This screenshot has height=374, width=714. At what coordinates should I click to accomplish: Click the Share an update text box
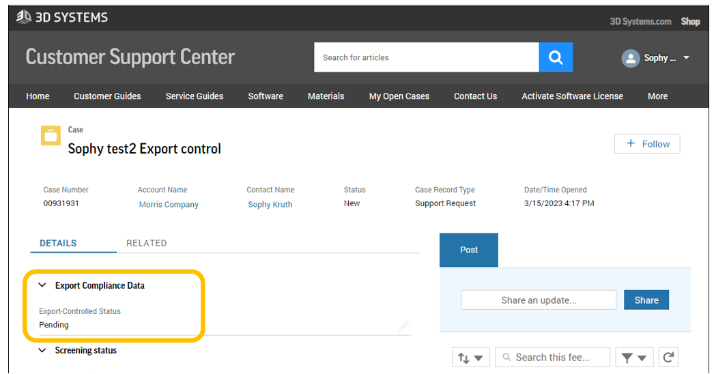click(539, 300)
